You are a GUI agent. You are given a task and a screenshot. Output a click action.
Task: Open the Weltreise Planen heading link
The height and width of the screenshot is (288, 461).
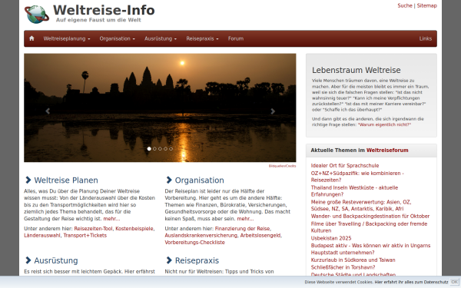point(66,180)
